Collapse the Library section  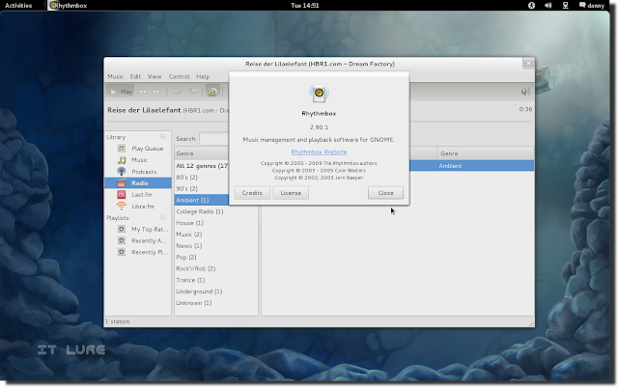163,137
